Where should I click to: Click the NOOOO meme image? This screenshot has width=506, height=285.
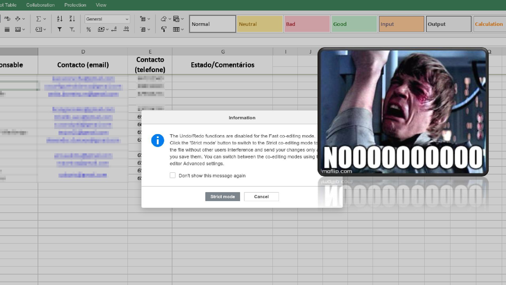403,112
